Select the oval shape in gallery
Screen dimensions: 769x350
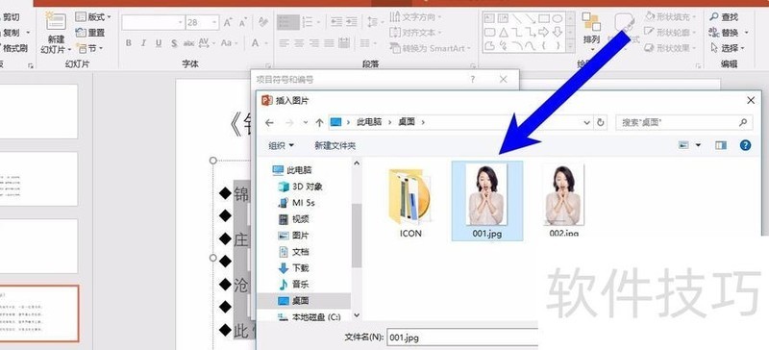(x=558, y=19)
